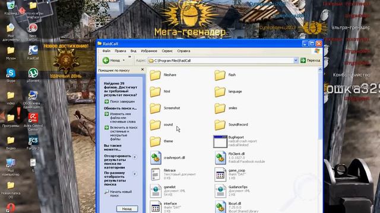The height and width of the screenshot is (213, 380).
Task: Click Поиск завершен link
Action: tap(119, 102)
